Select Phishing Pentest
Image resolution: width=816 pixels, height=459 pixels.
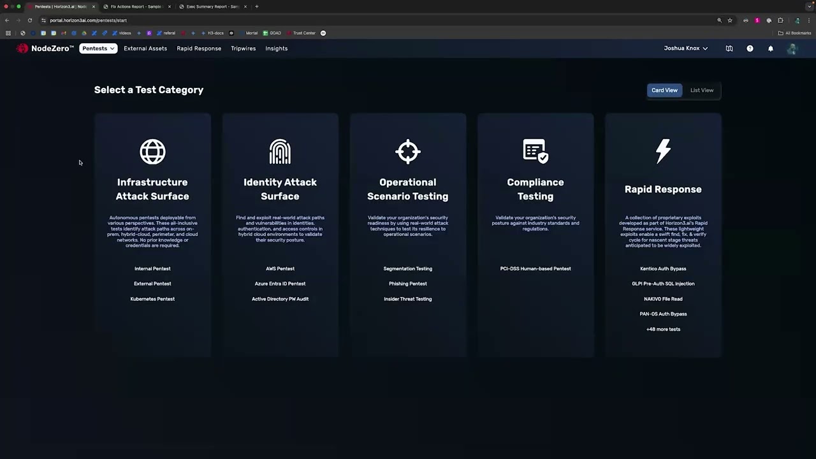408,284
